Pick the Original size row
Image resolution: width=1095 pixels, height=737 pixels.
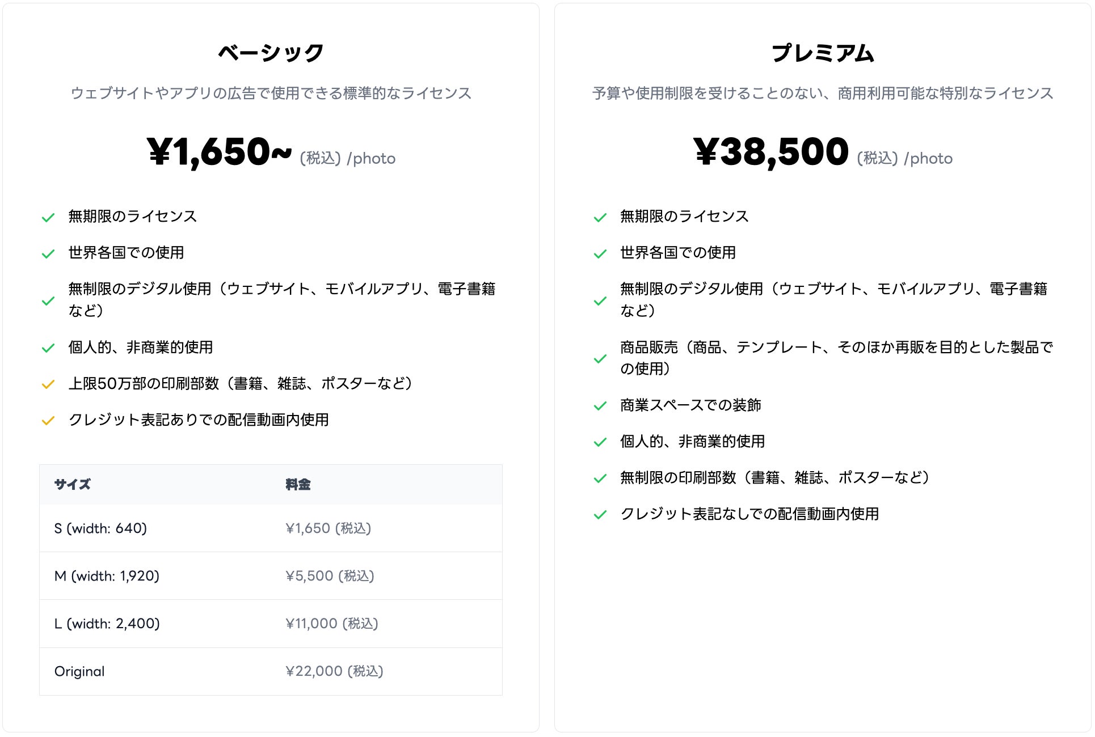[x=271, y=671]
